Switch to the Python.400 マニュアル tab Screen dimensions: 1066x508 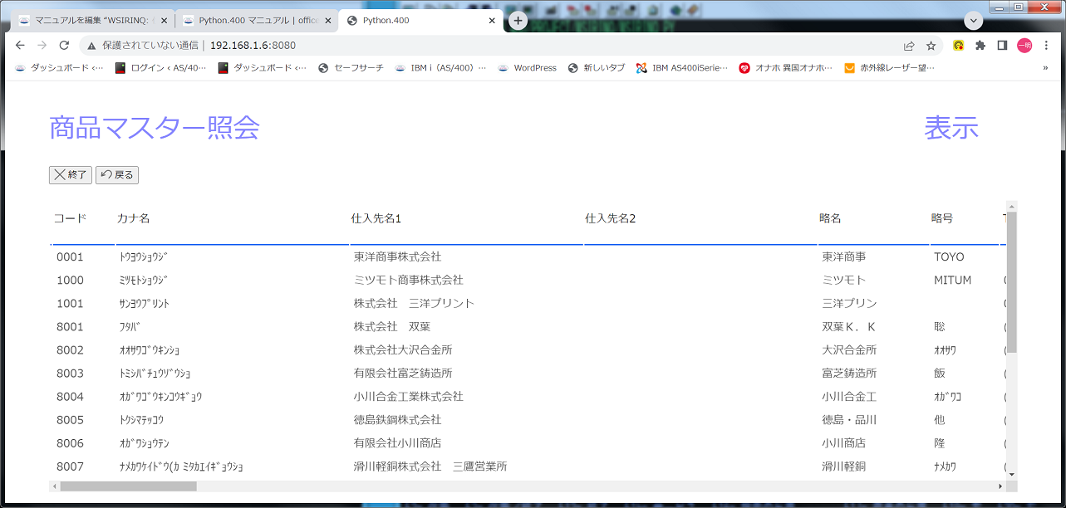[254, 20]
